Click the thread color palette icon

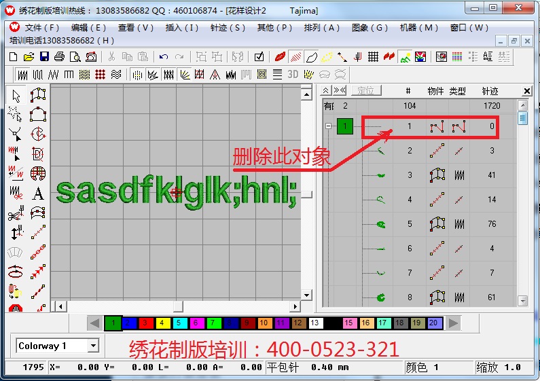point(457,57)
